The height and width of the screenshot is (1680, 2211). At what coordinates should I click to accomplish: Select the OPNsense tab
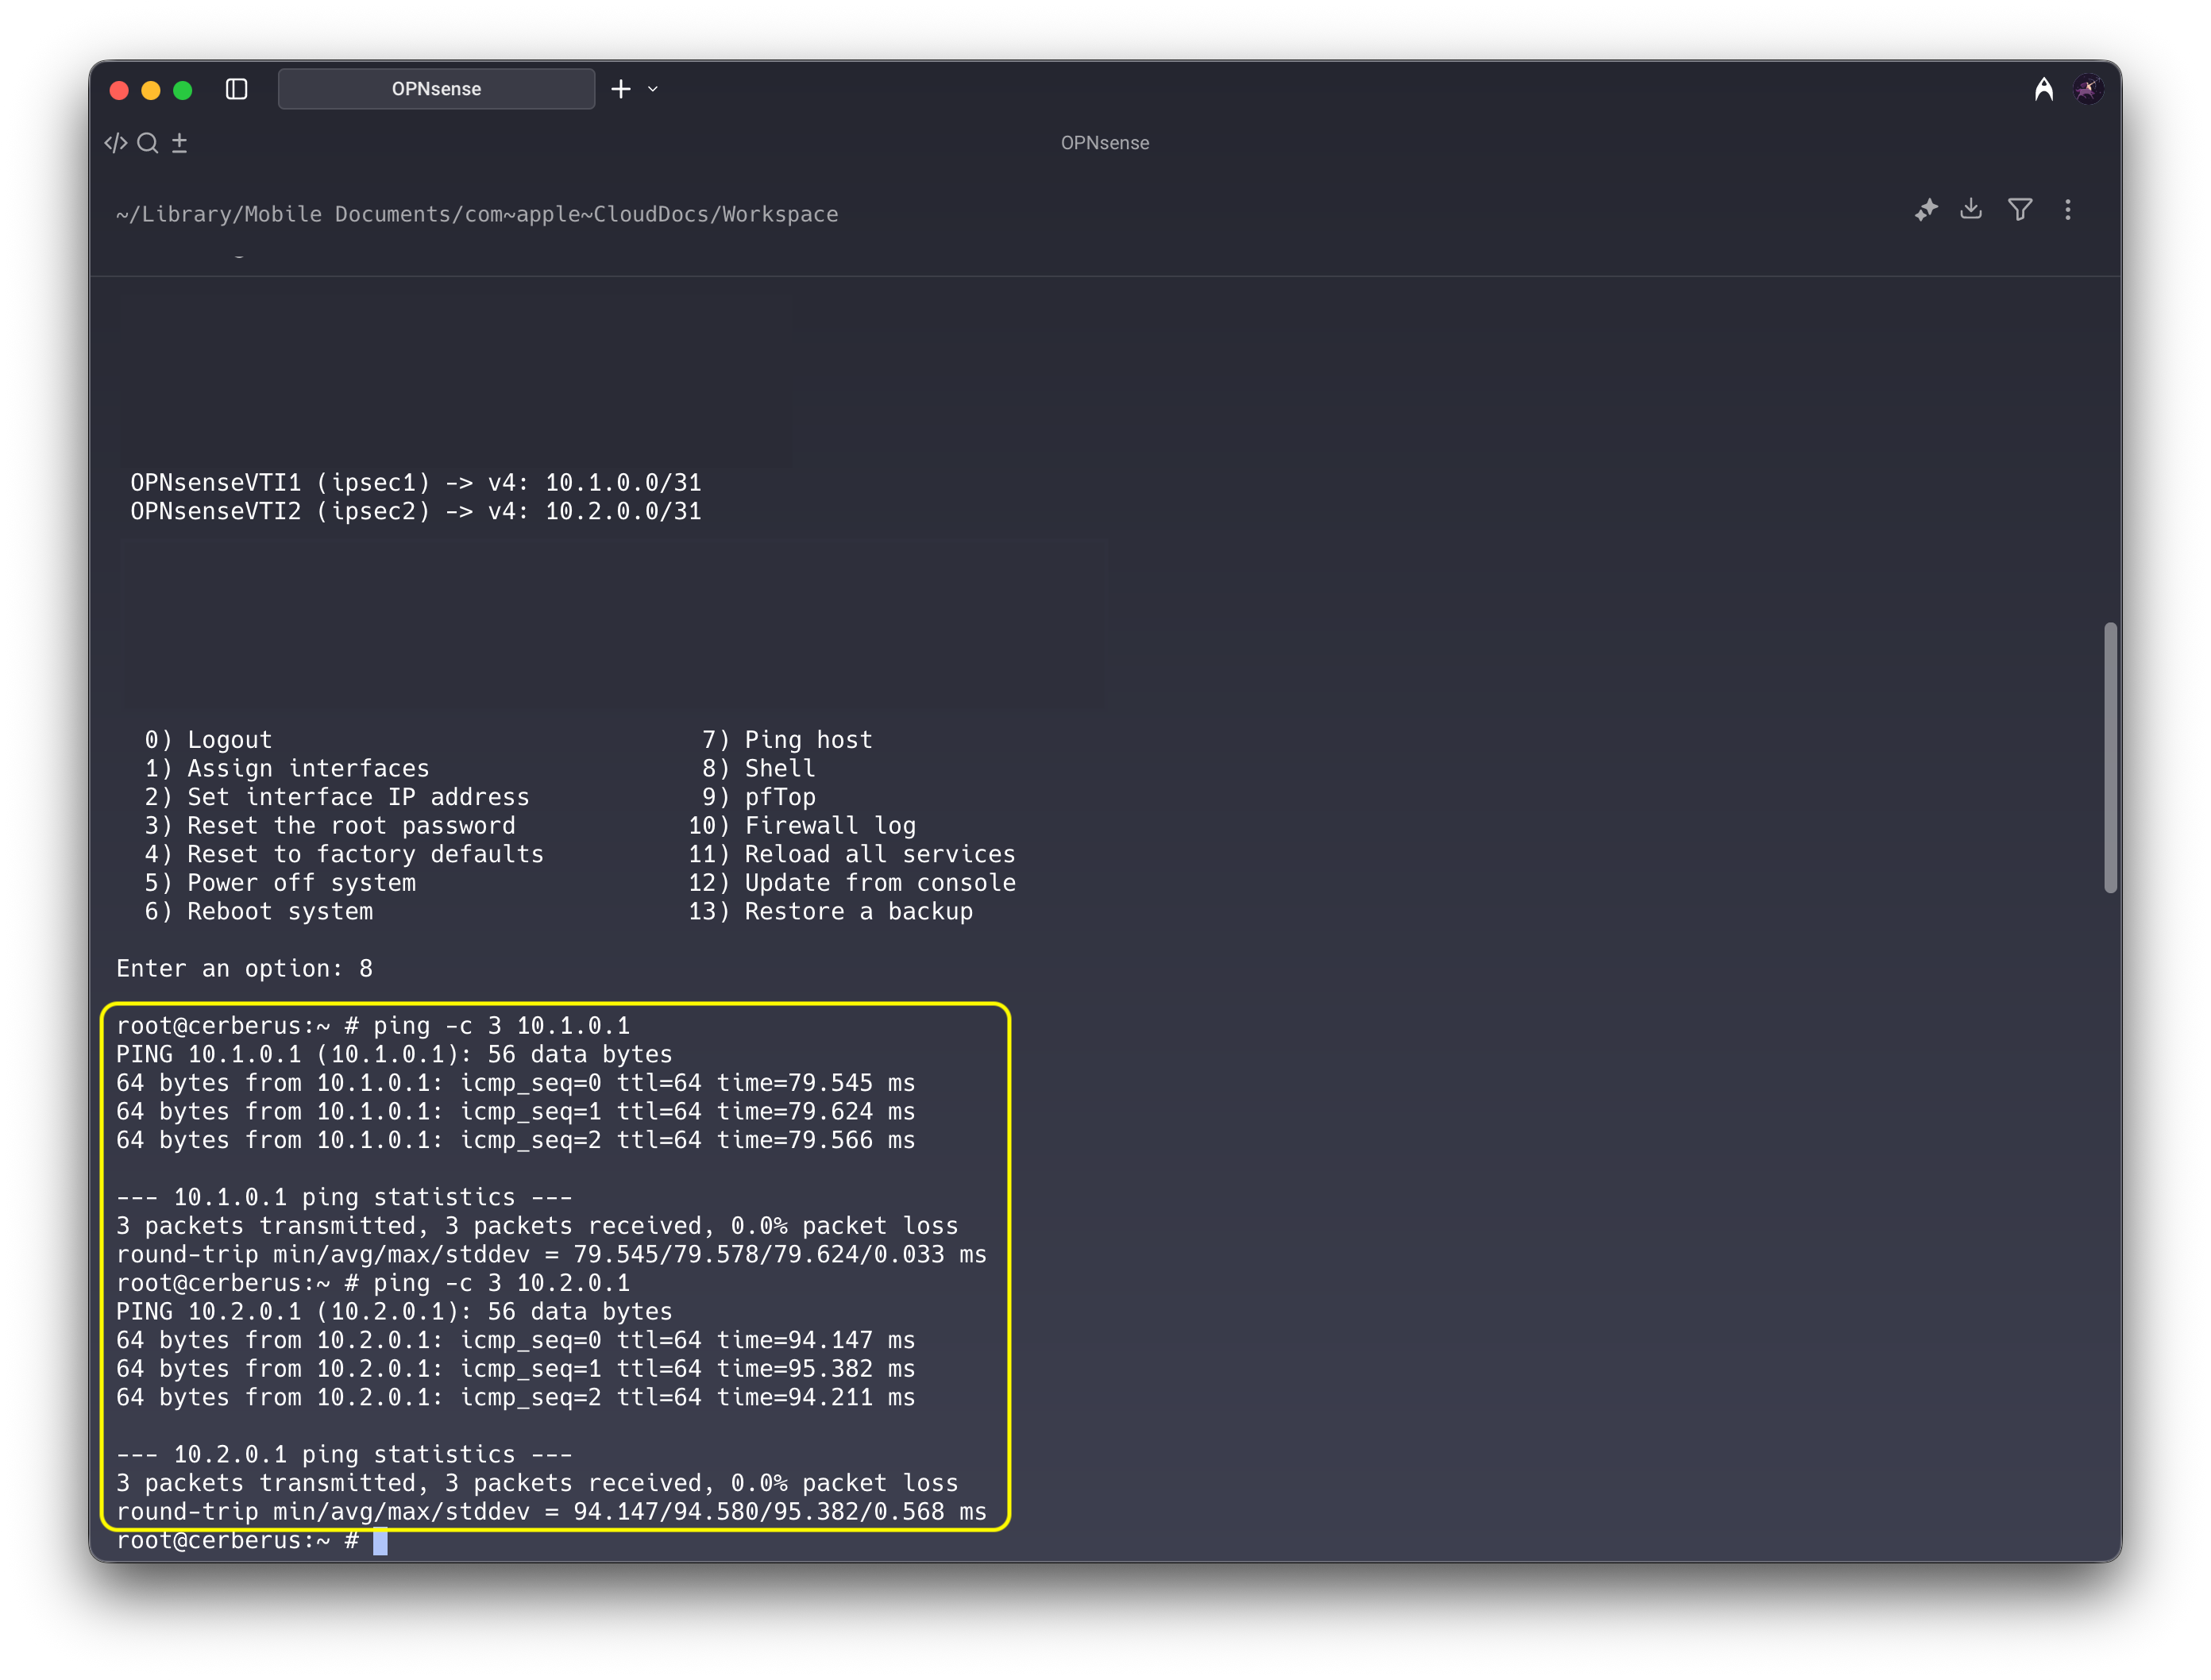pyautogui.click(x=436, y=89)
